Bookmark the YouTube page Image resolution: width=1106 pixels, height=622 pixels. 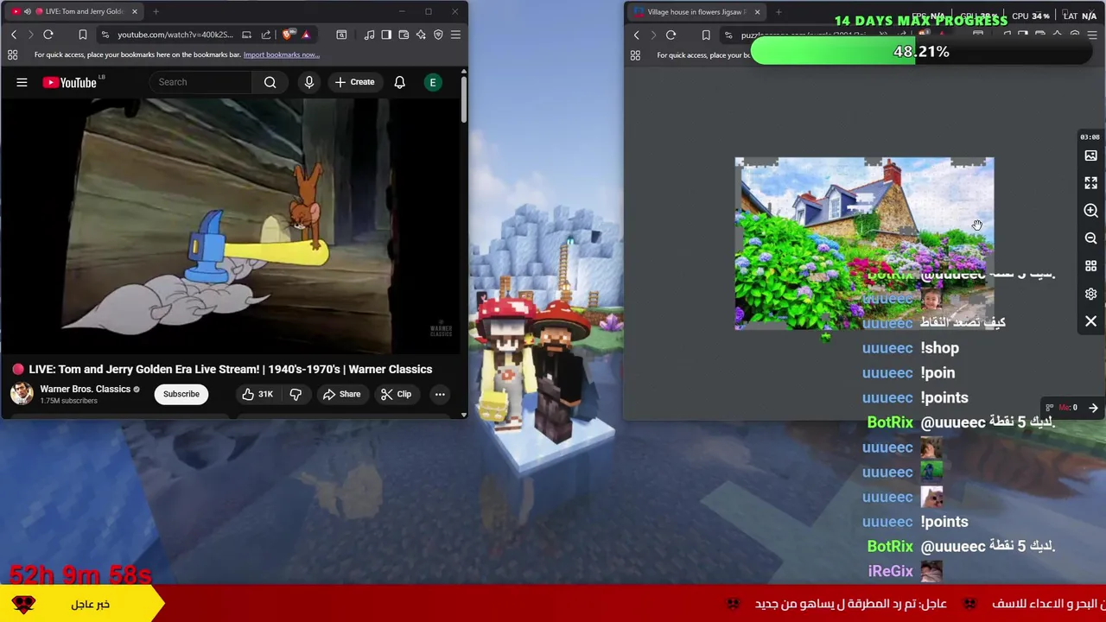(x=83, y=35)
